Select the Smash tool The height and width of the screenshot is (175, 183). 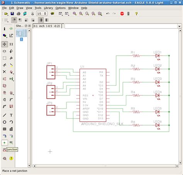(x=5, y=100)
